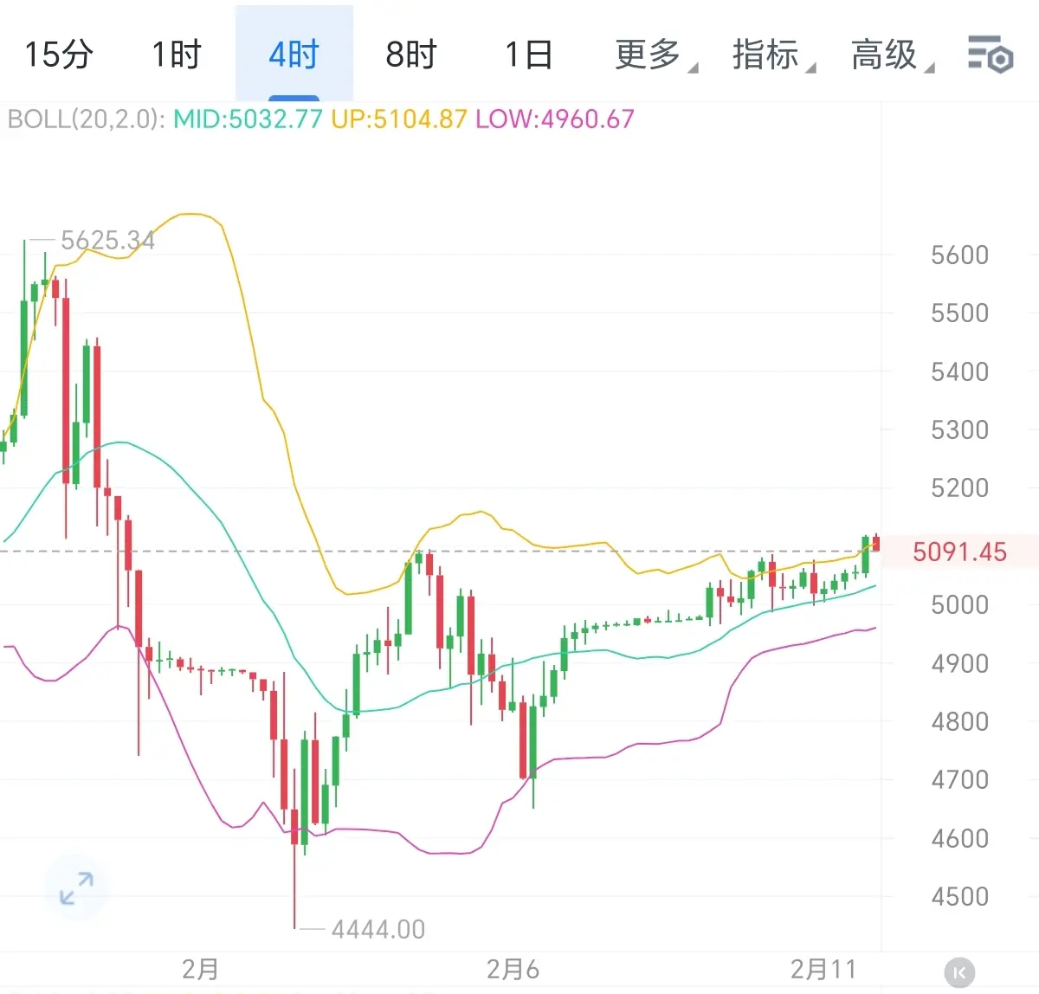The height and width of the screenshot is (994, 1039).
Task: Click the 5625.34 high price marker
Action: [x=107, y=240]
